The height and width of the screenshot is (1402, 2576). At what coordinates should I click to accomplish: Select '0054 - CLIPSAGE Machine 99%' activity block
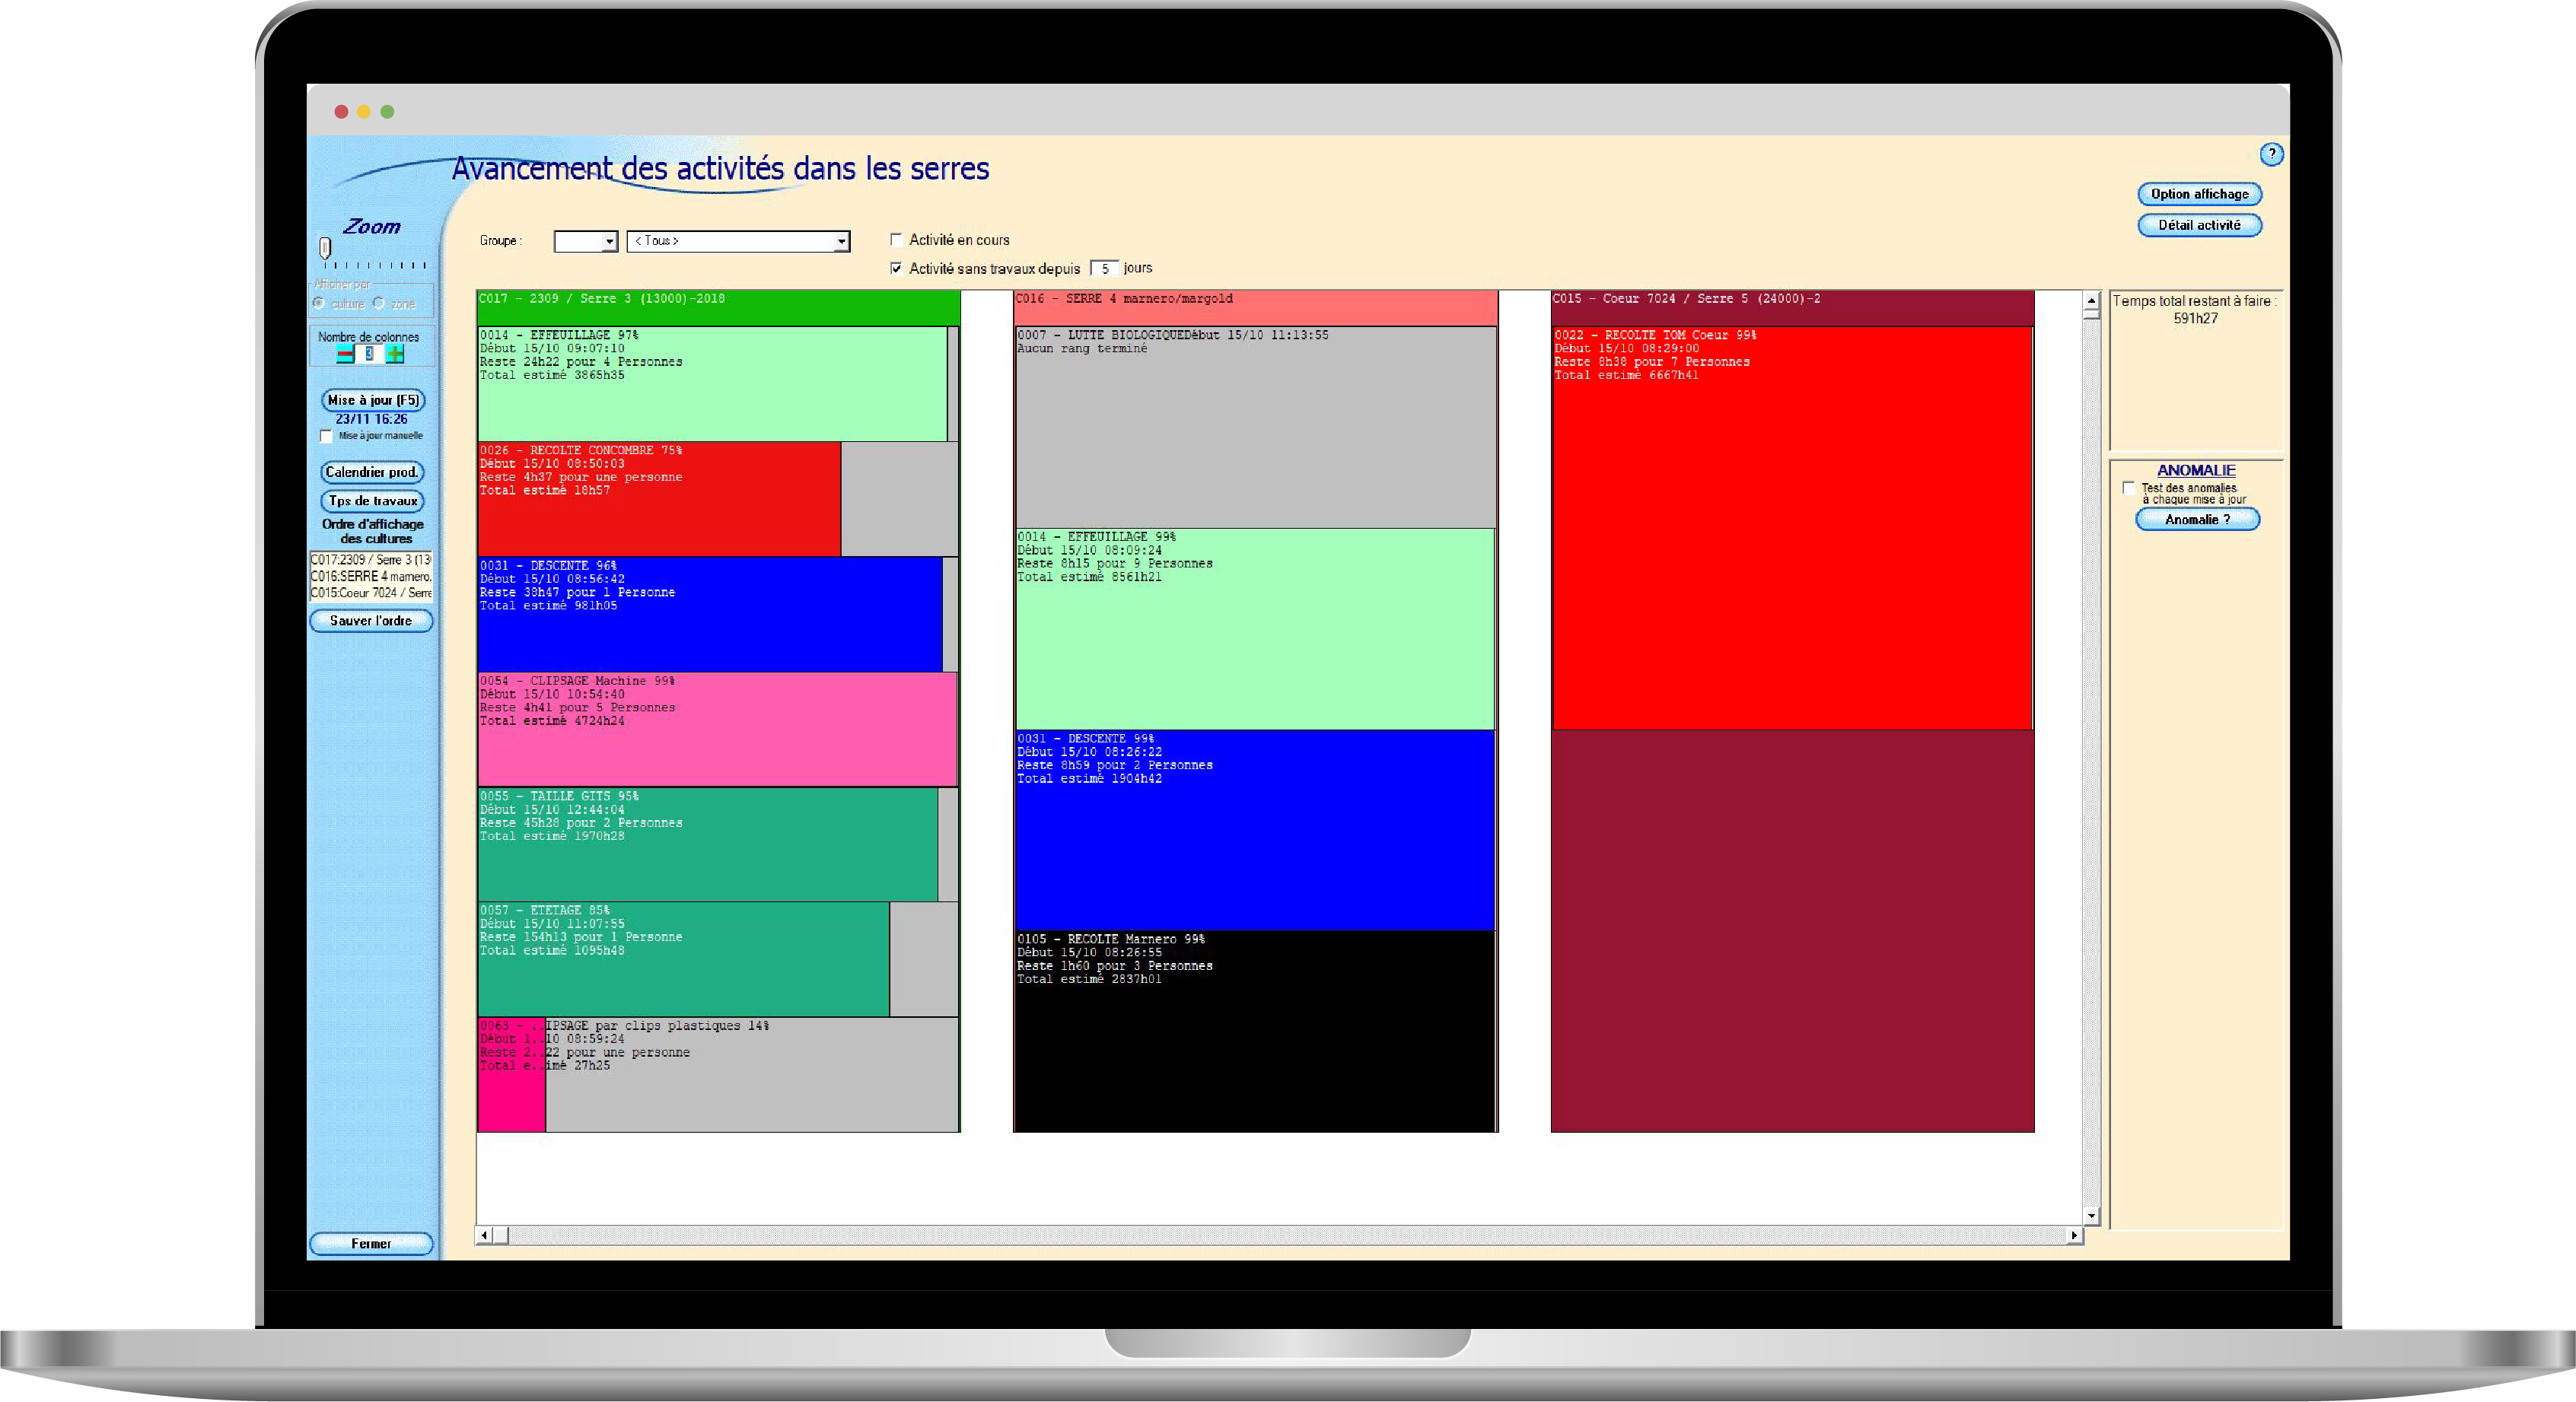click(x=717, y=729)
